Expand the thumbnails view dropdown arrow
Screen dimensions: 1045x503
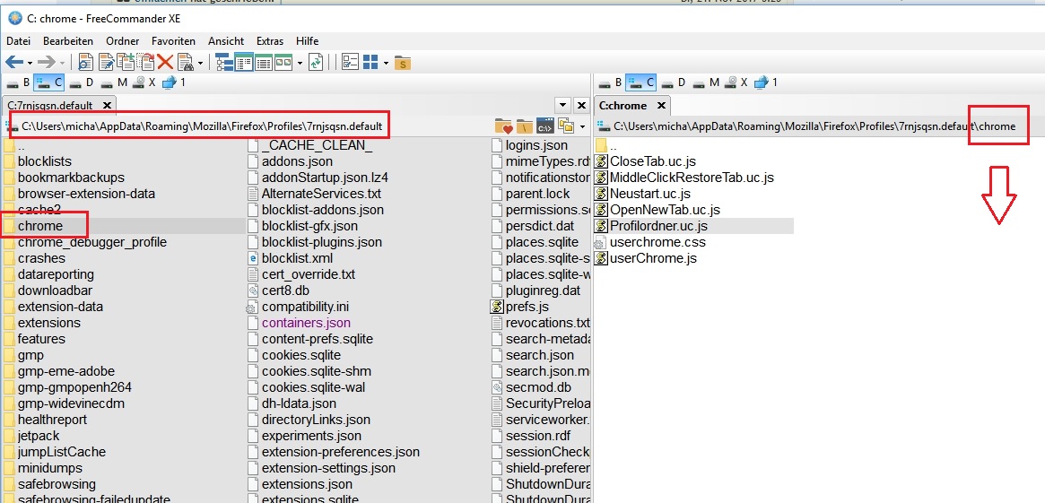300,63
